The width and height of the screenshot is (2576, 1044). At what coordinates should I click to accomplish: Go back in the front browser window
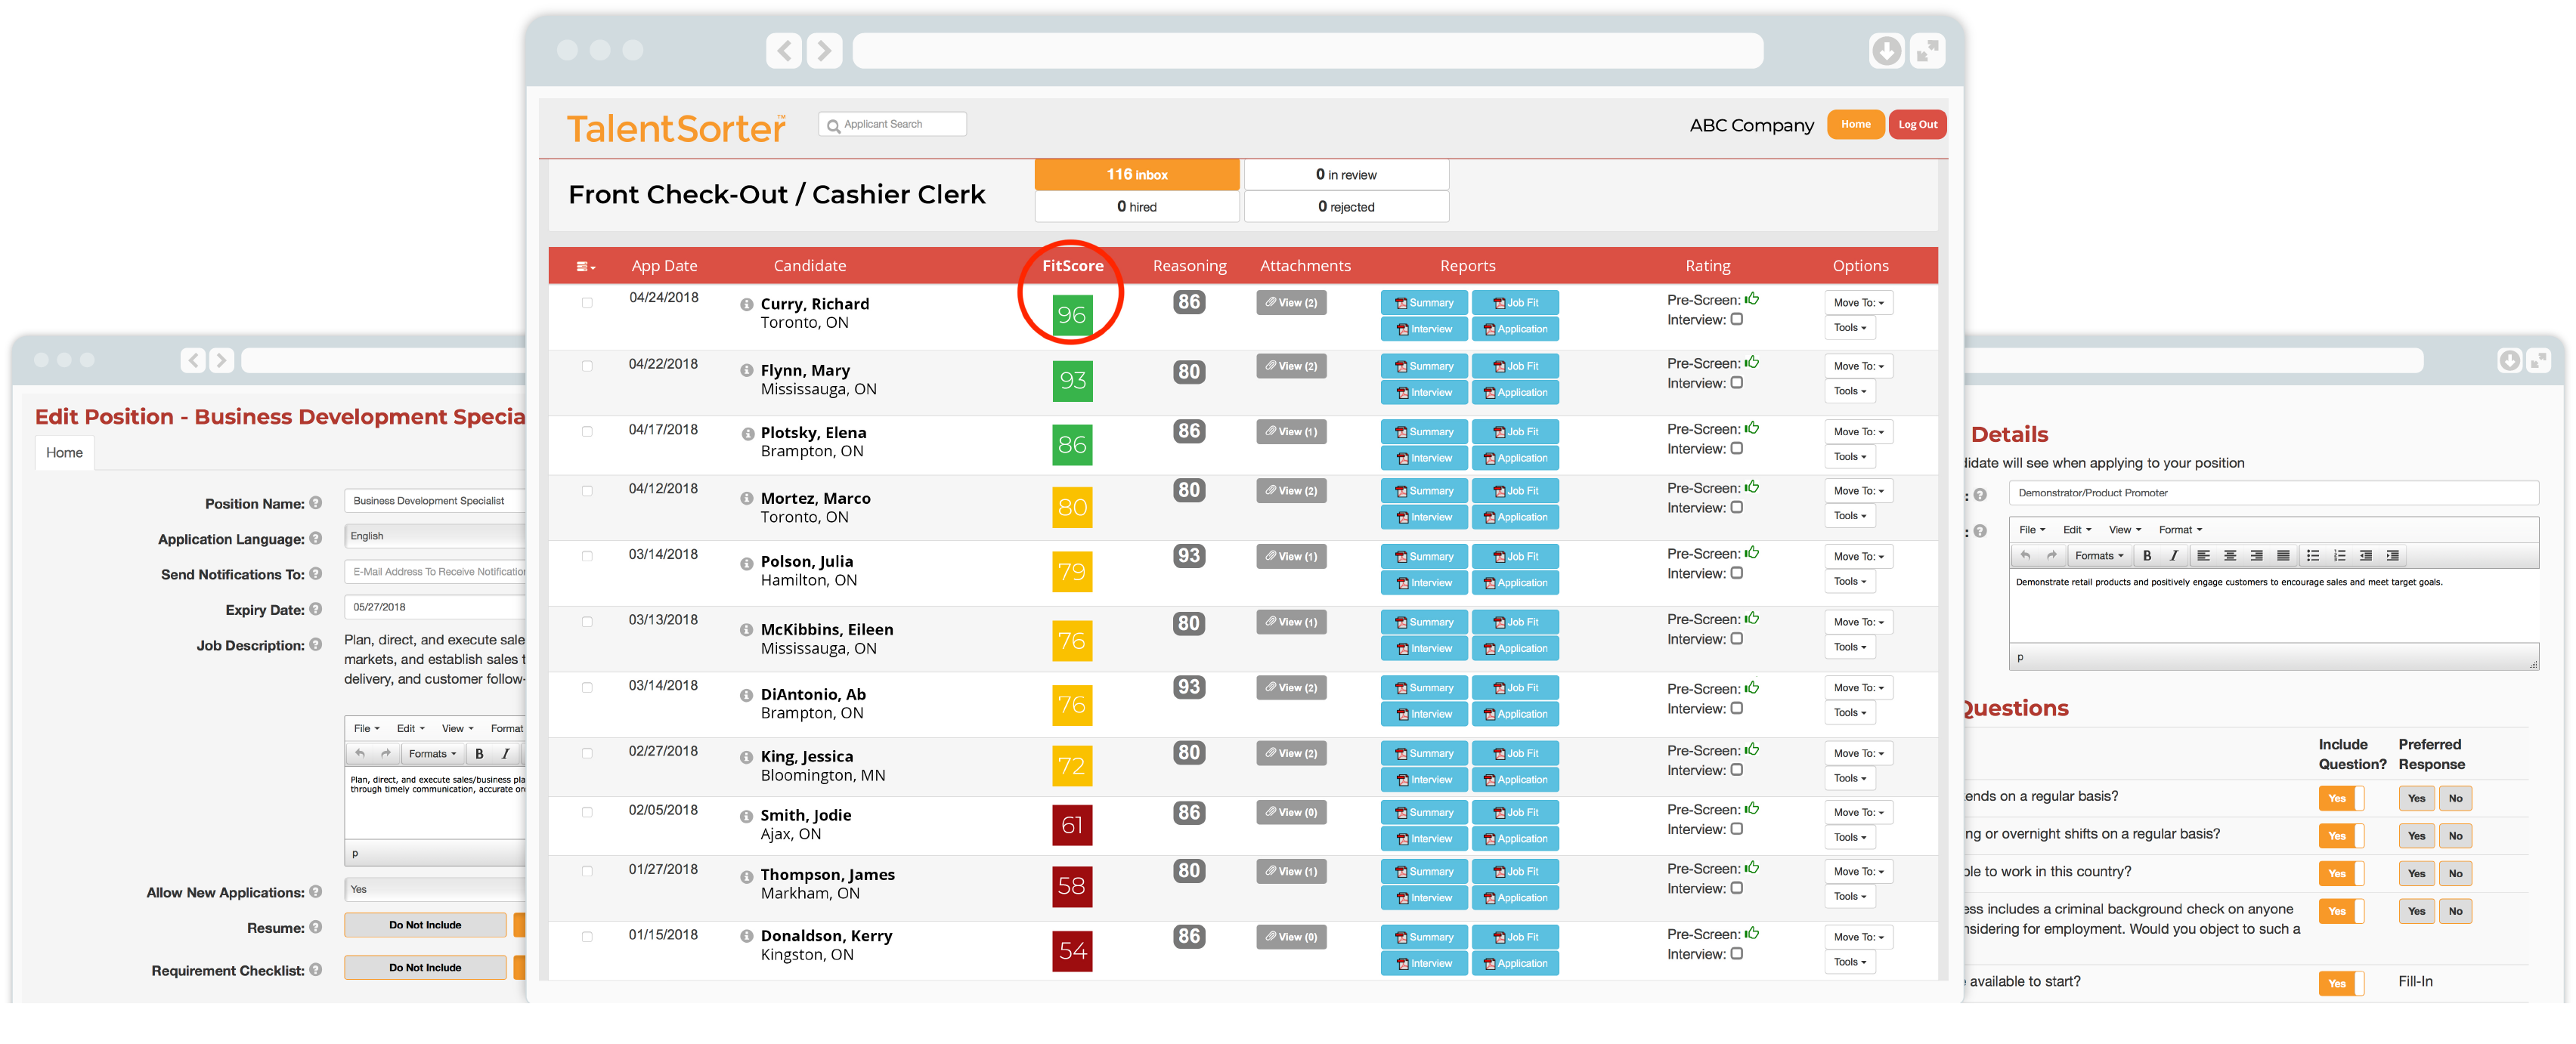784,50
